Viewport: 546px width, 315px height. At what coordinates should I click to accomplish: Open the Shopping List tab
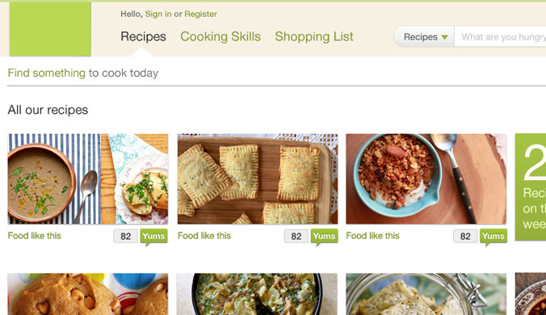pyautogui.click(x=314, y=36)
